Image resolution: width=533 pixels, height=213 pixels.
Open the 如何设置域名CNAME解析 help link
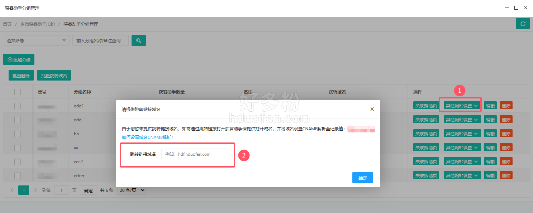pyautogui.click(x=147, y=137)
